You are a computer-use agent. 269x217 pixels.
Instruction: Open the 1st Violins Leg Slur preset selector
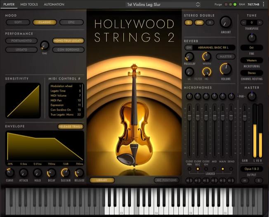point(163,5)
